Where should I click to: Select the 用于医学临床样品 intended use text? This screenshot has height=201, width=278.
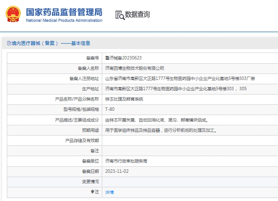pyautogui.click(x=161, y=130)
